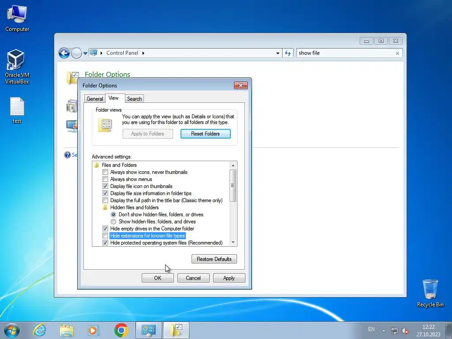This screenshot has height=339, width=452.
Task: Click the help icon in Control Panel window
Action: (68, 155)
